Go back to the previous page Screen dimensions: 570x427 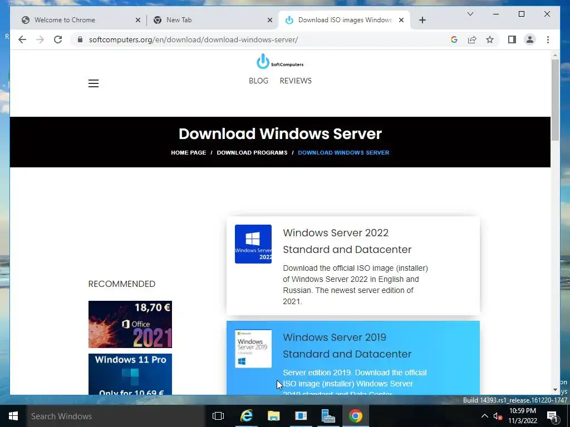(x=22, y=39)
